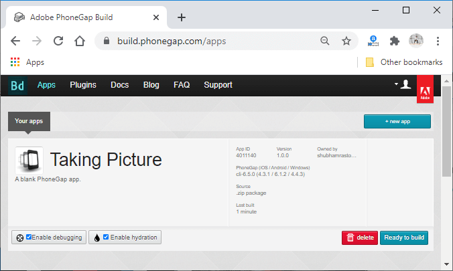Click the zoom magnifier icon in address bar

(325, 41)
